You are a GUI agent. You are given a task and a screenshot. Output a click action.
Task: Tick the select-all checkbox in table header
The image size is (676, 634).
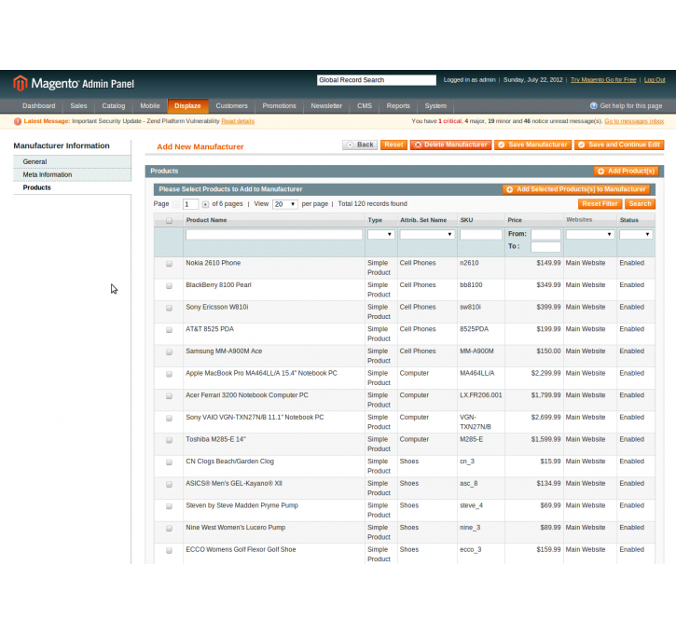point(169,221)
